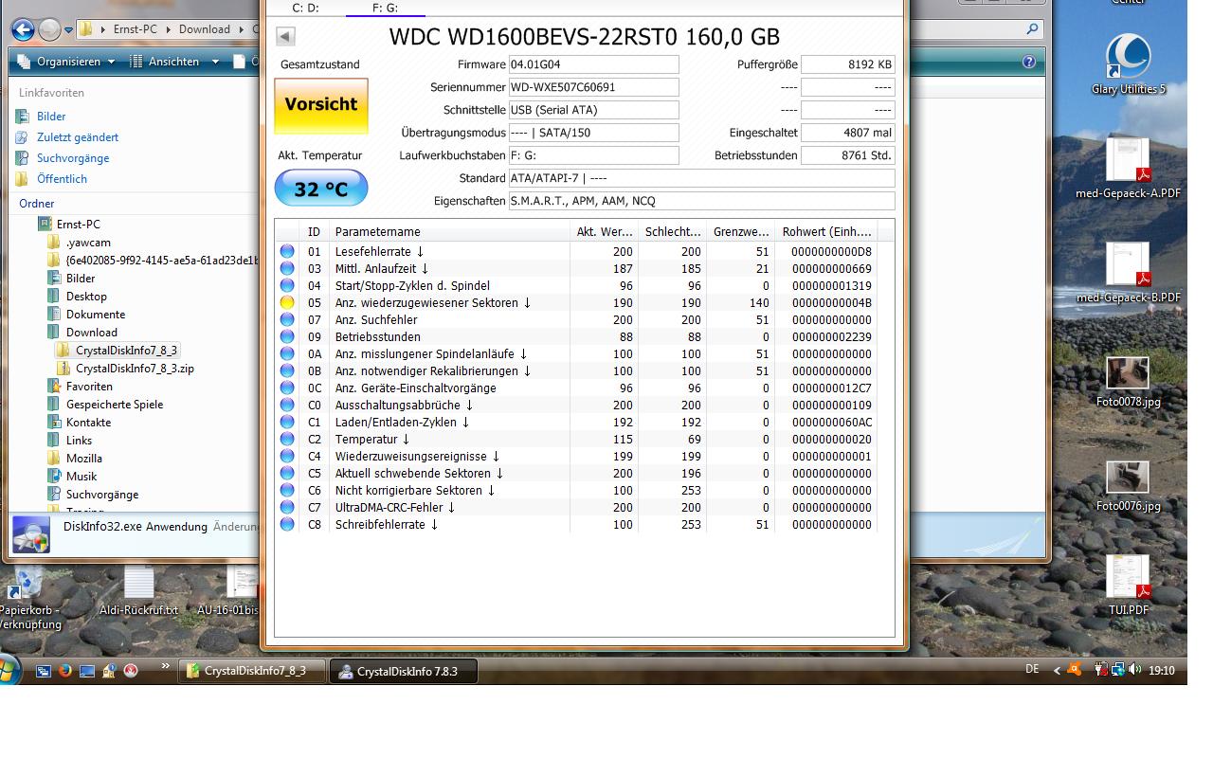Screen dimensions: 1213x758
Task: Click the status circle for UltraDMA-CRC-Fehler row
Action: (x=287, y=508)
